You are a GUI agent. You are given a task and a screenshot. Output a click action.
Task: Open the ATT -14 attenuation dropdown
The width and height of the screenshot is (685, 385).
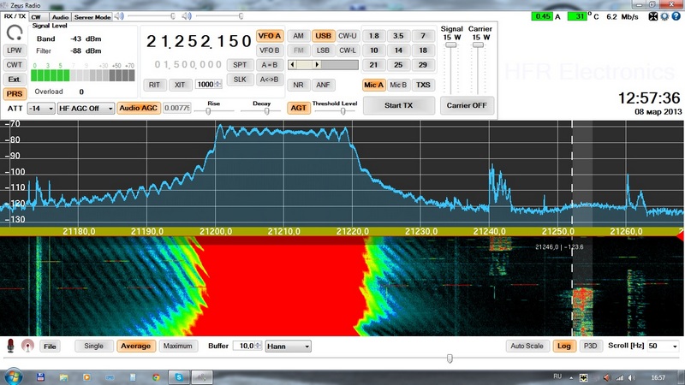click(x=40, y=109)
